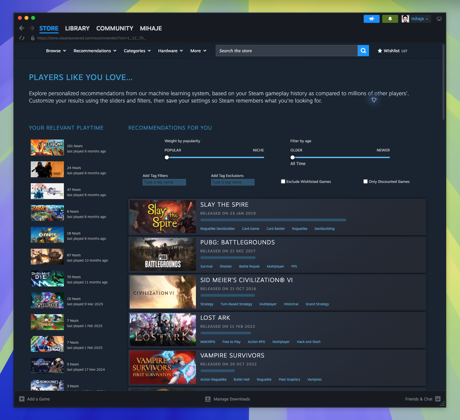The height and width of the screenshot is (420, 460).
Task: Open the PUBG Battlegrounds thumbnail
Action: [x=163, y=254]
